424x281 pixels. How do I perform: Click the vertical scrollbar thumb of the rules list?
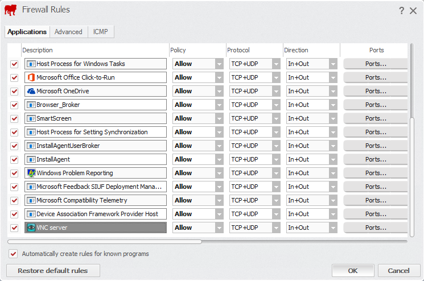click(412, 177)
